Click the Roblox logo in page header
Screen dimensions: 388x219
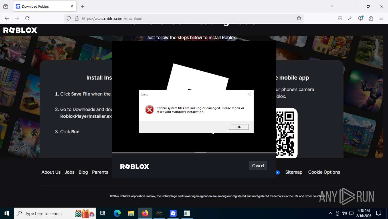pyautogui.click(x=20, y=30)
